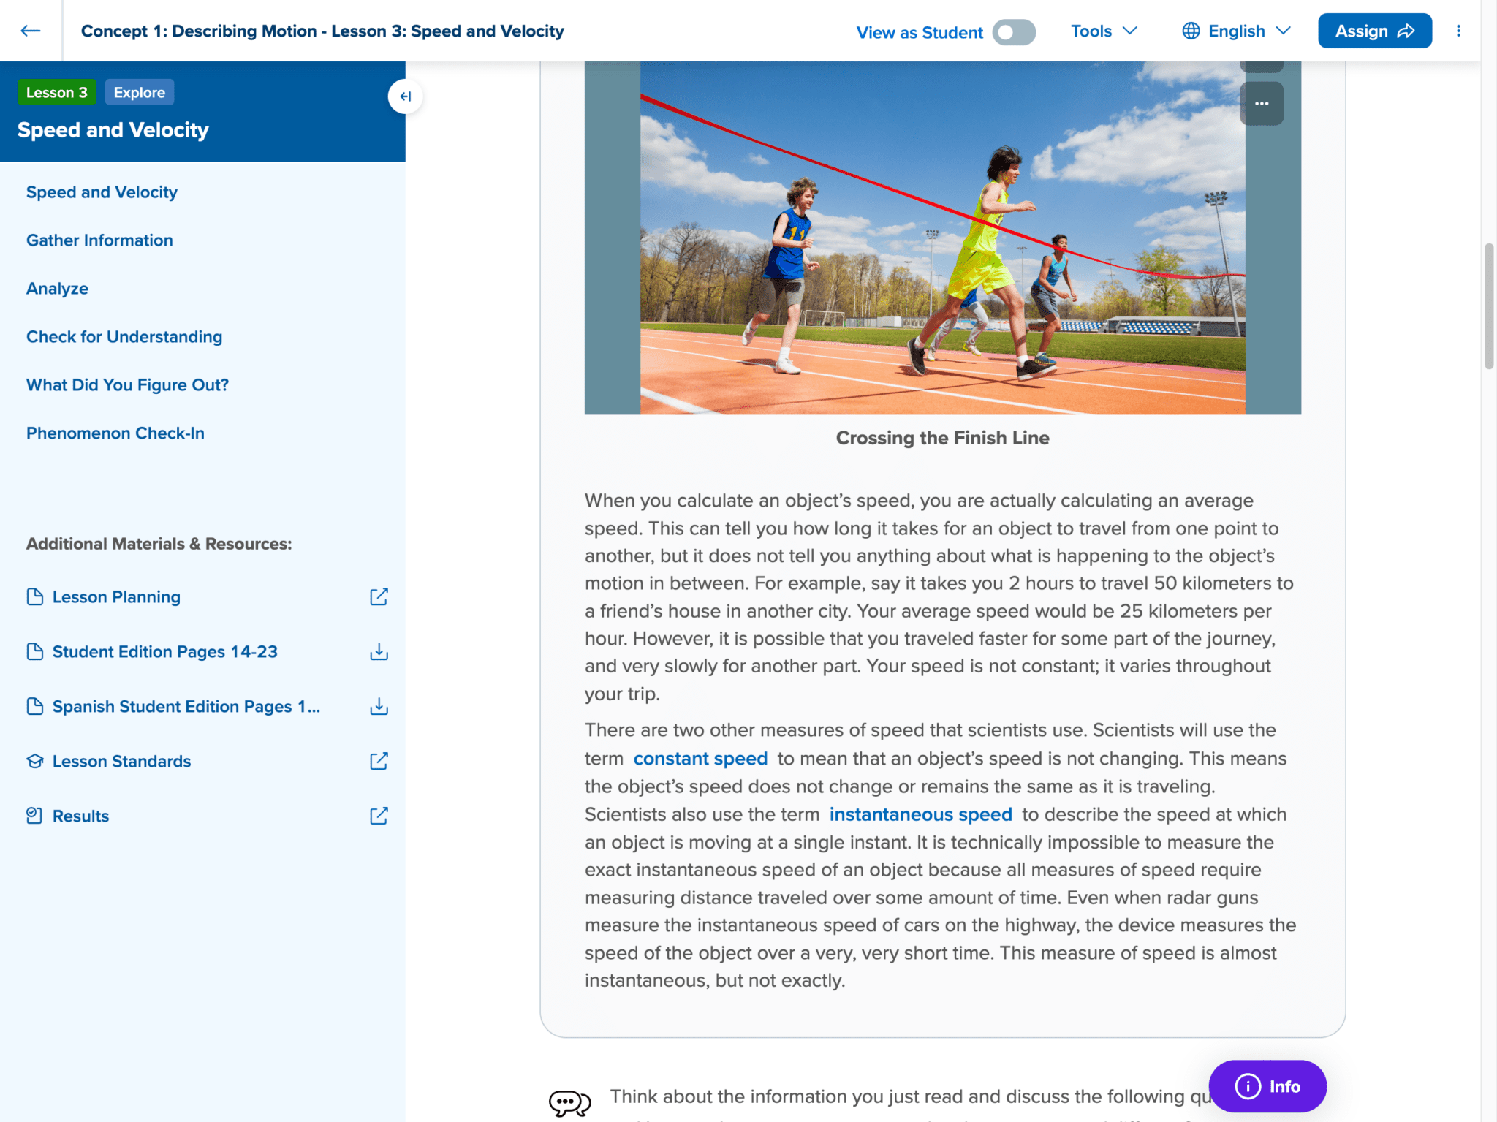Click the page vertical scrollbar
Screen dimensions: 1497x1122
[x=1488, y=307]
